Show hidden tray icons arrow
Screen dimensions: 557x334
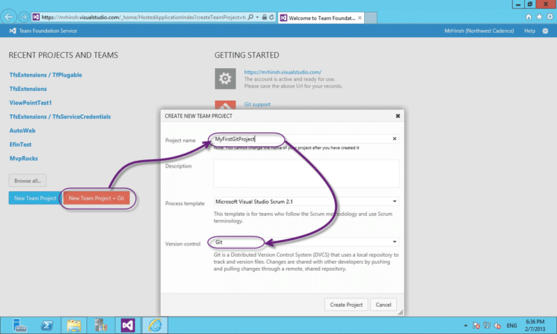pyautogui.click(x=465, y=326)
